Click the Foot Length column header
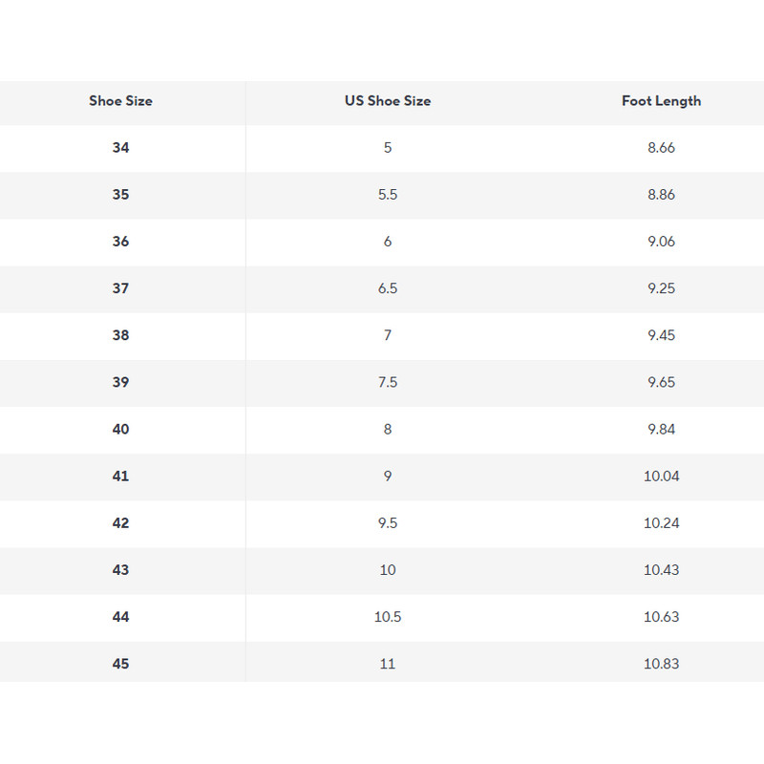The height and width of the screenshot is (764, 764). click(661, 101)
